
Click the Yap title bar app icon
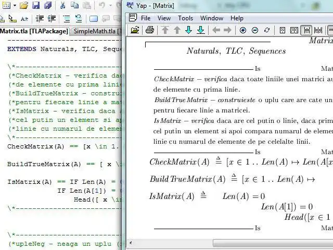(130, 5)
